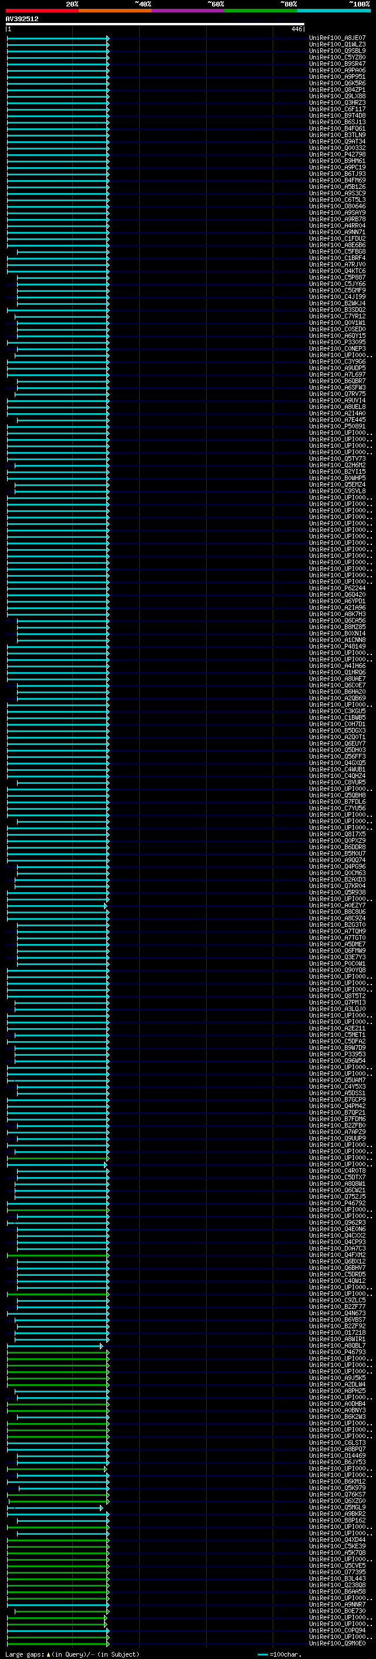Click the green ~80% identity legend segment
The width and height of the screenshot is (376, 1659).
tap(261, 11)
